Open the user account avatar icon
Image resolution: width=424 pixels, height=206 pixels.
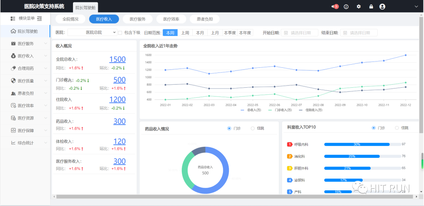coord(382,7)
